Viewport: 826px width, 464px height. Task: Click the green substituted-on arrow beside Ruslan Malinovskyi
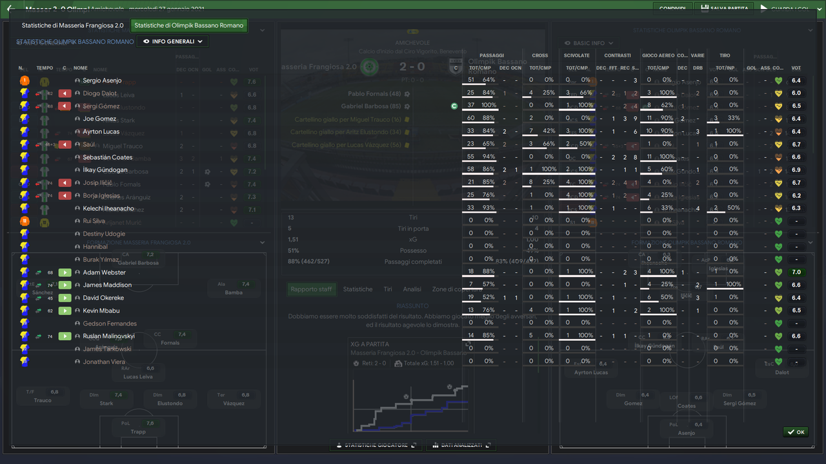tap(65, 336)
